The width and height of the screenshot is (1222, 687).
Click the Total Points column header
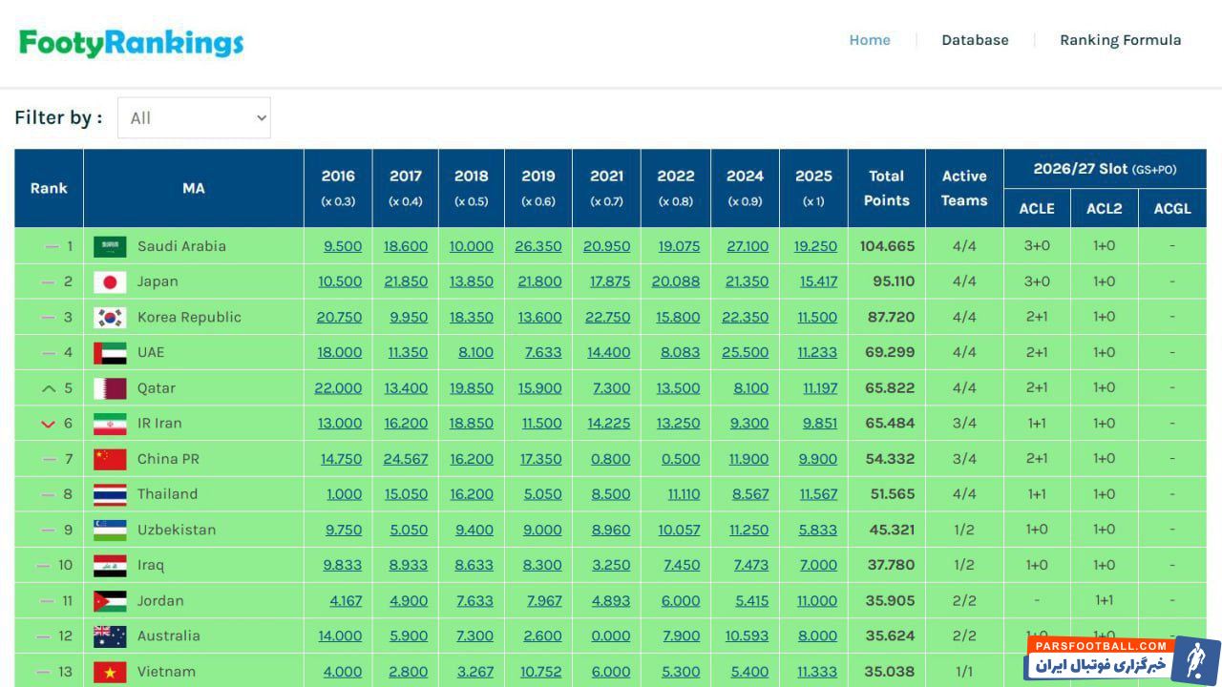(886, 188)
